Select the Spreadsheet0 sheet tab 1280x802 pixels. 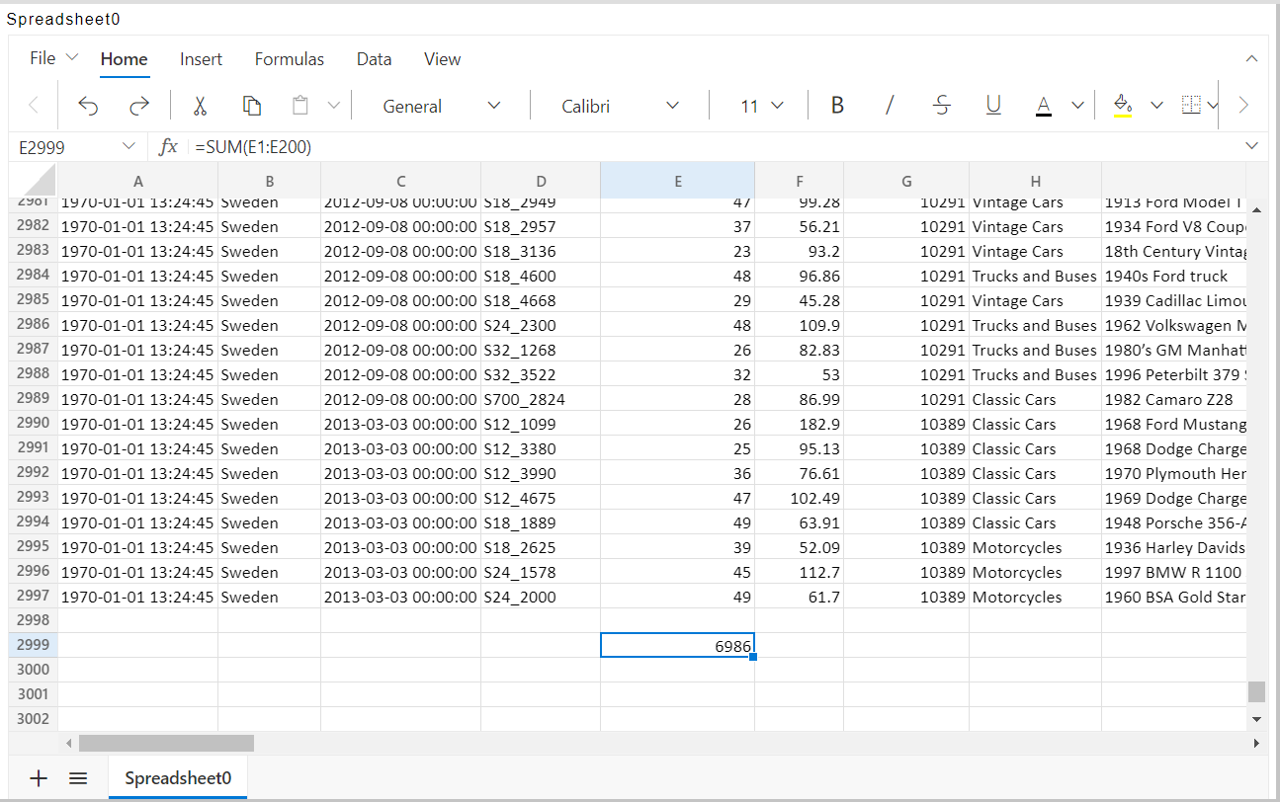pos(178,778)
